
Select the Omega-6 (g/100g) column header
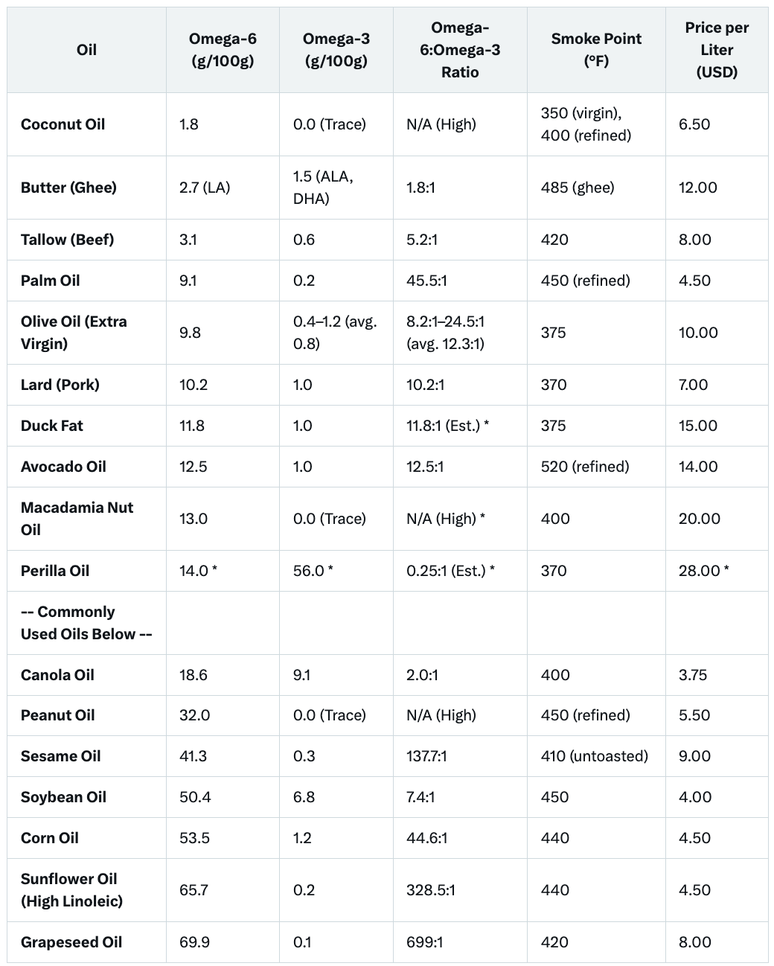[223, 50]
